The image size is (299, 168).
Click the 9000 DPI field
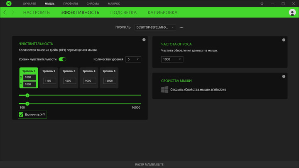[x=90, y=81]
